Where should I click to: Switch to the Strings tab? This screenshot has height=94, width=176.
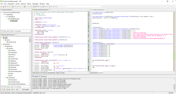pyautogui.click(x=62, y=73)
